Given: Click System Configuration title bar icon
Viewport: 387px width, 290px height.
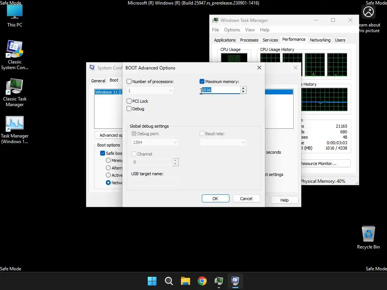Looking at the screenshot, I should tap(92, 68).
